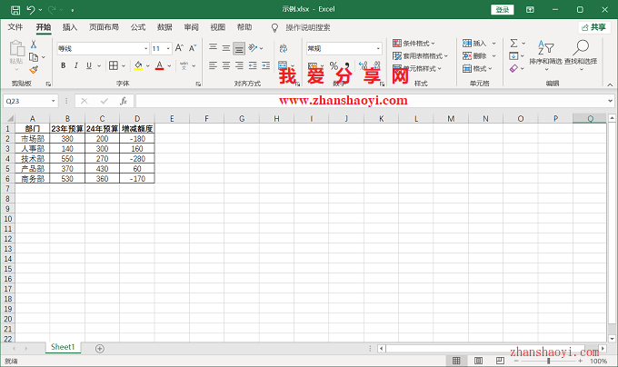Open the font name combo box
This screenshot has height=367, width=618.
coord(104,48)
